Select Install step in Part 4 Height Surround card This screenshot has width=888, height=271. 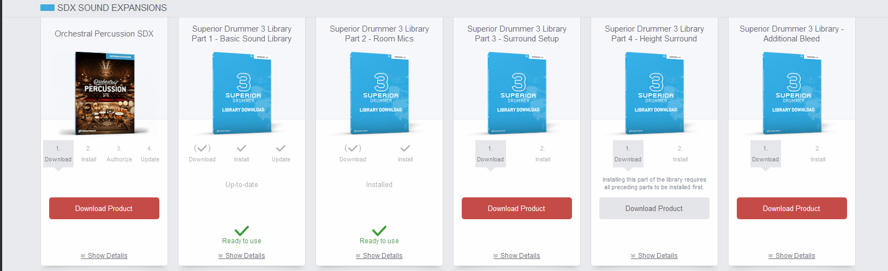[681, 154]
